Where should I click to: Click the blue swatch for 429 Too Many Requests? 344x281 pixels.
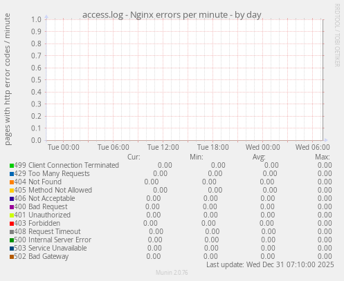click(x=12, y=174)
